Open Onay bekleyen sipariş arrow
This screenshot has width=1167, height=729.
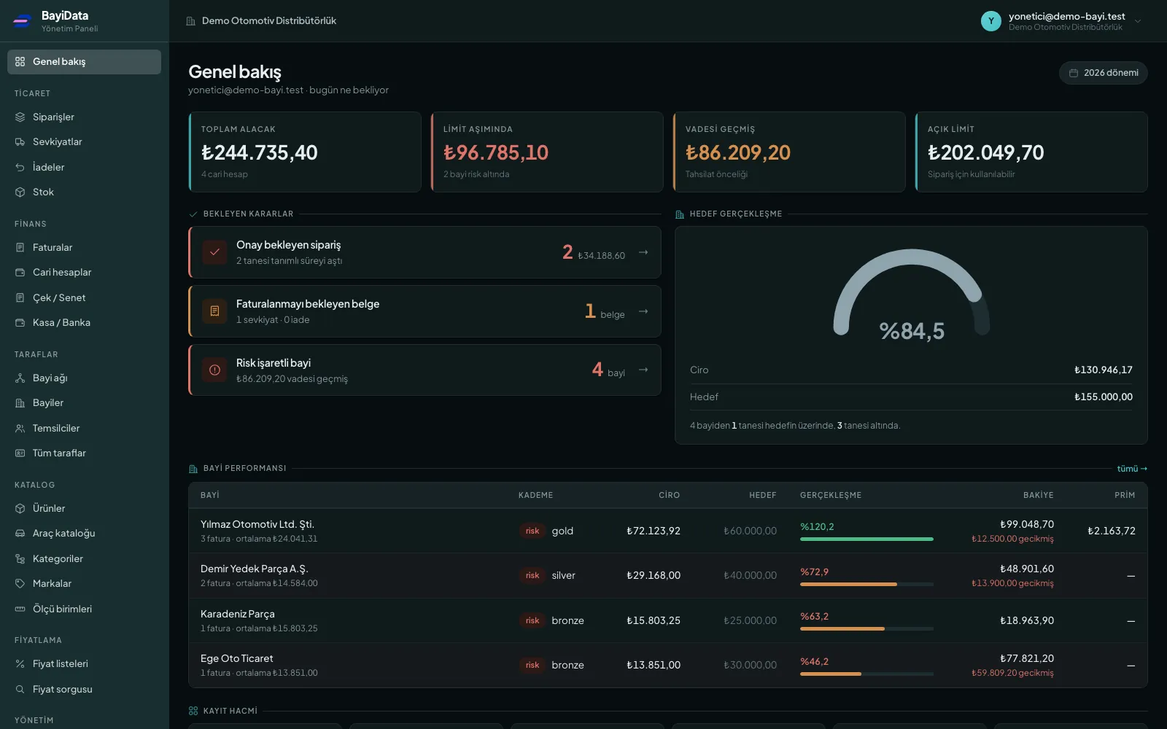click(x=643, y=252)
